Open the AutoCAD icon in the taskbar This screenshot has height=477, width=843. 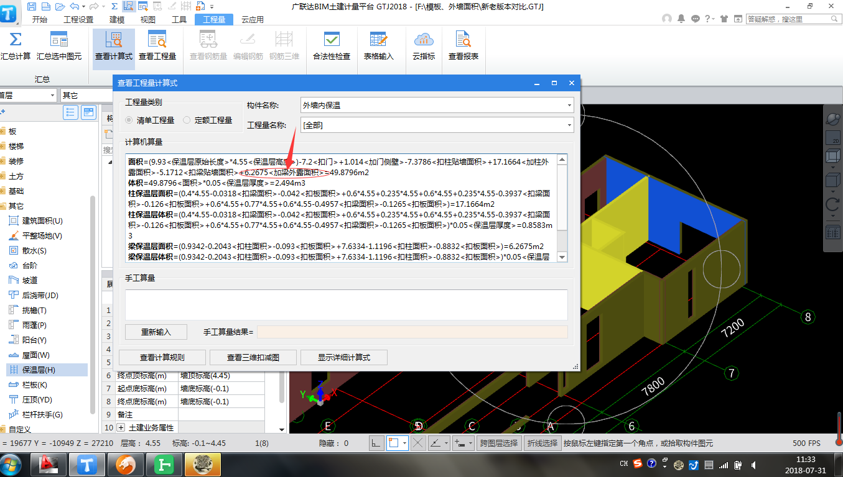pos(48,464)
